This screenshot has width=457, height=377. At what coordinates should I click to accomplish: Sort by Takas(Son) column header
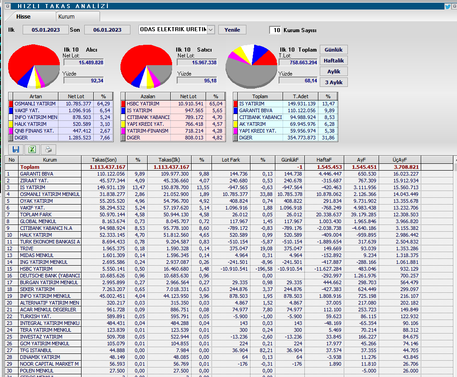(104, 160)
